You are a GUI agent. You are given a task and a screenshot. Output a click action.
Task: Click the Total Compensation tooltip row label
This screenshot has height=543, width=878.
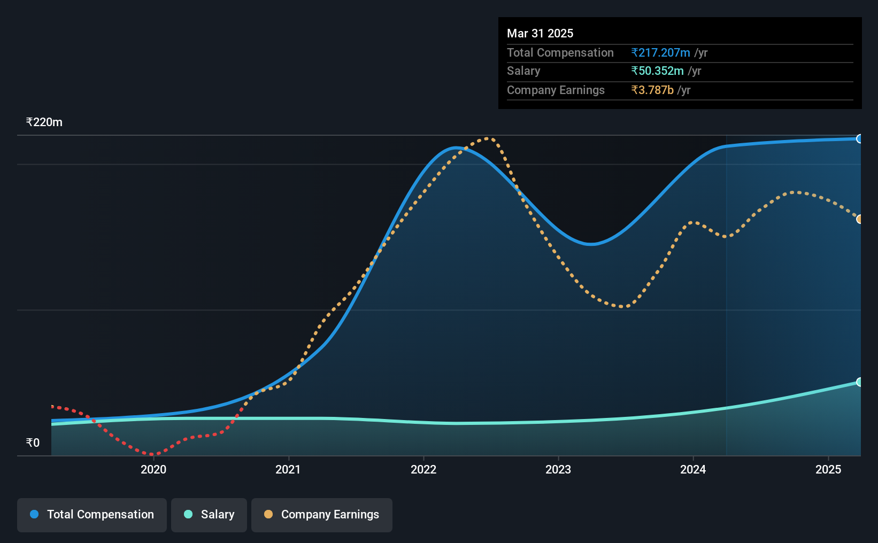point(560,53)
